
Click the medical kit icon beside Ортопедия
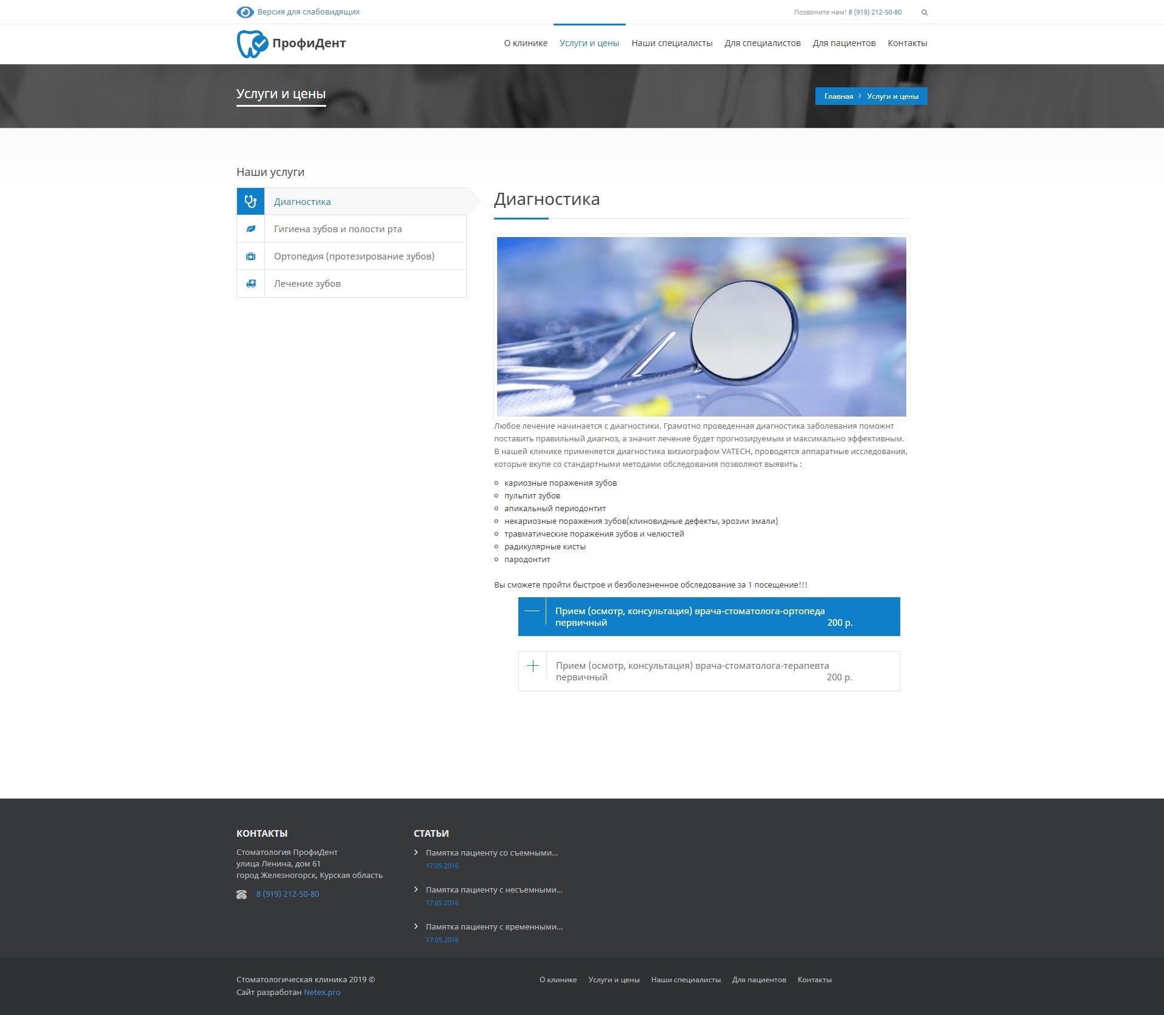coord(250,256)
